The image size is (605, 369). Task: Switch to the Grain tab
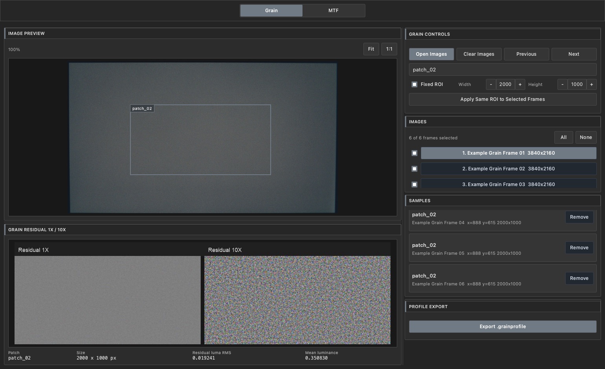click(271, 11)
